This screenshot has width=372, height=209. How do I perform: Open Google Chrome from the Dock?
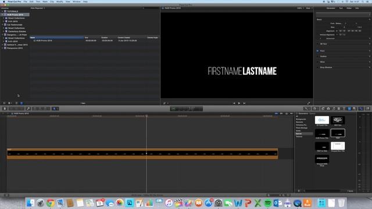pos(51,203)
